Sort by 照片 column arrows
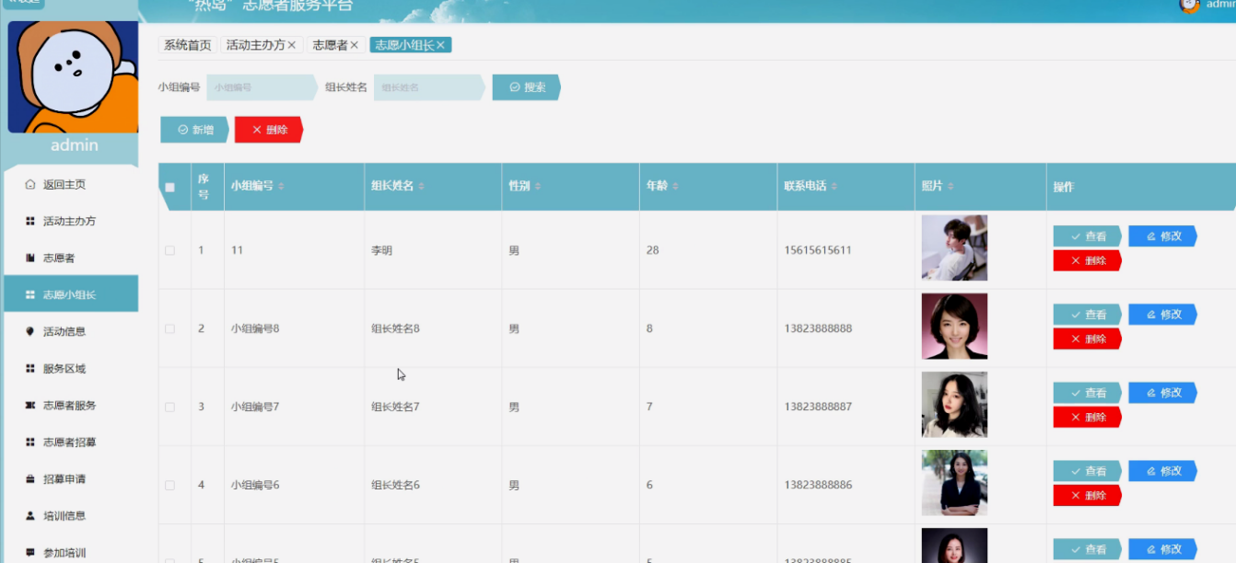The height and width of the screenshot is (563, 1236). (950, 187)
